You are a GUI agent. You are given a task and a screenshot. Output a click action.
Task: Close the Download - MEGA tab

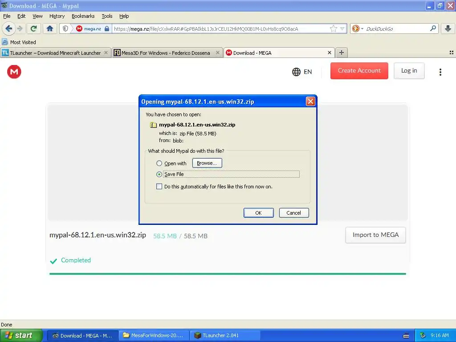coord(329,53)
